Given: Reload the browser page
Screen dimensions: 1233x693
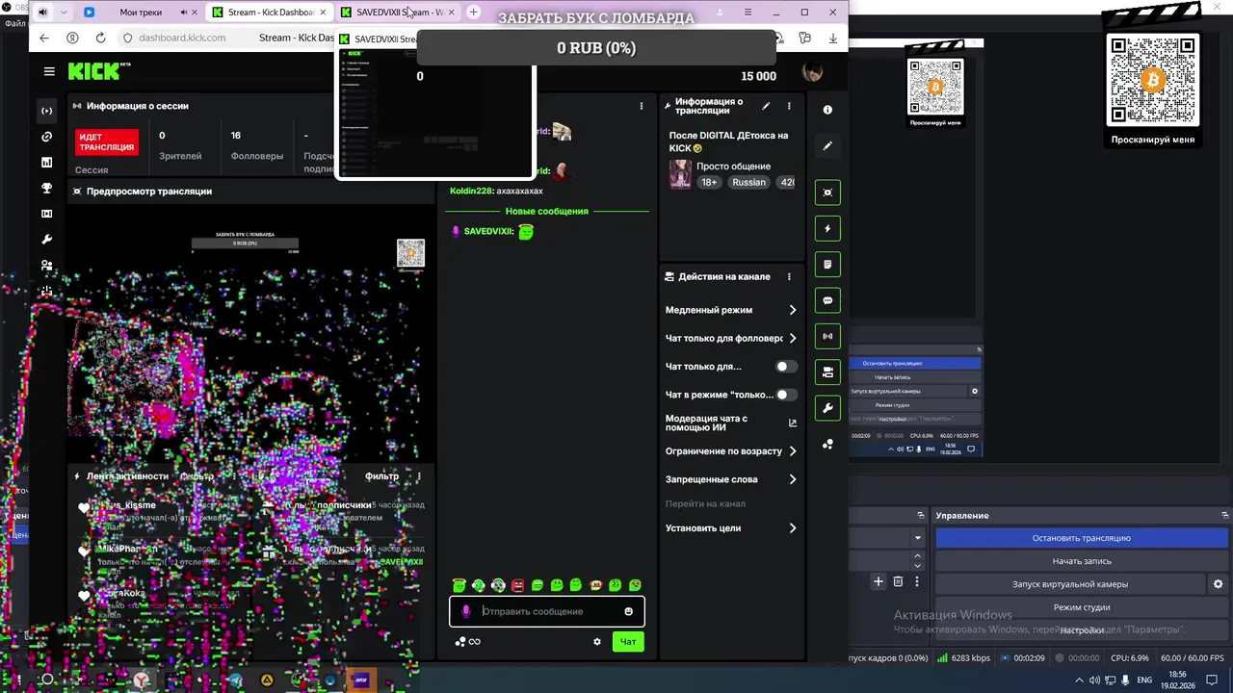Looking at the screenshot, I should click(100, 38).
